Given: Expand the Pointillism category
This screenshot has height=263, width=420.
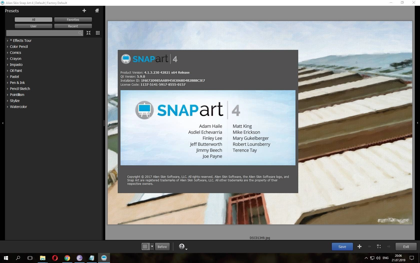Looking at the screenshot, I should click(7, 95).
